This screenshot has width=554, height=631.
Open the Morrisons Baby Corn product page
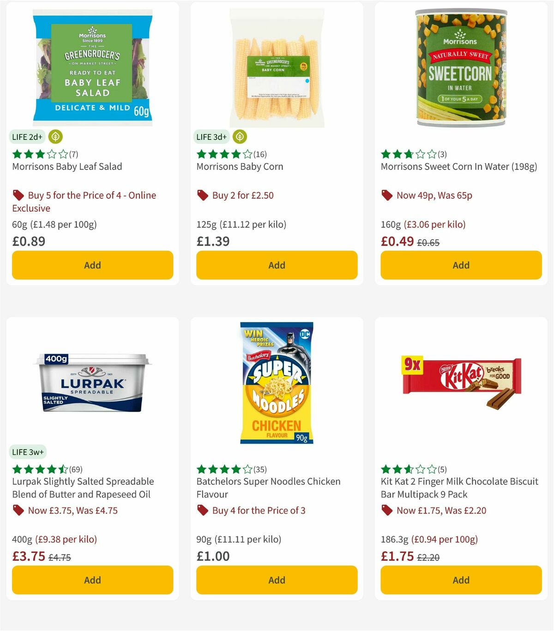(240, 166)
